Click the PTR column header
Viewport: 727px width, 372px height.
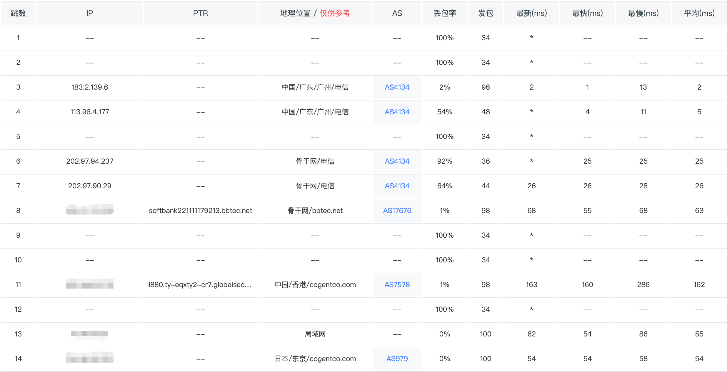tap(200, 13)
